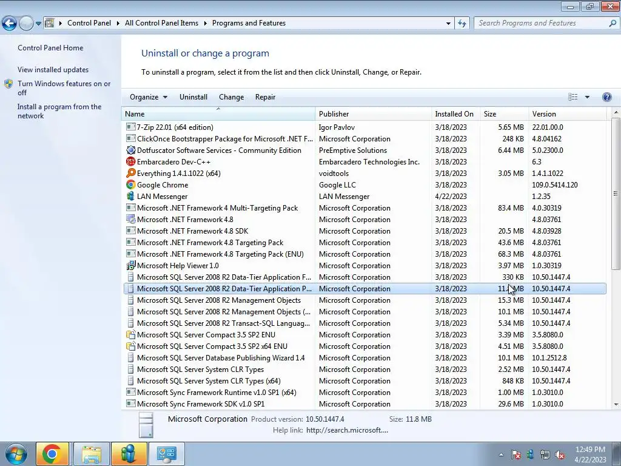This screenshot has width=621, height=466.
Task: Click the SQL Server Compact 3.5 SP2 x64 ENU icon
Action: coord(131,346)
